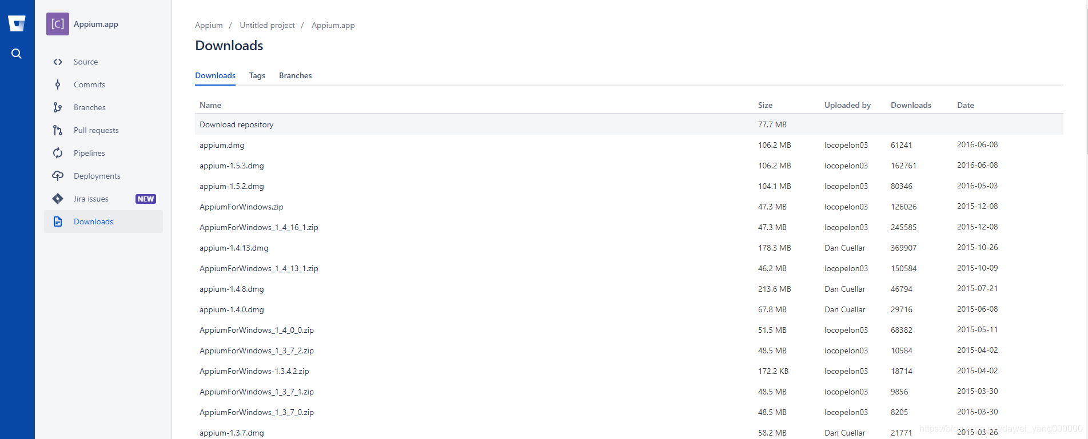Download AppiumForWindows.zip
This screenshot has height=439, width=1088.
241,207
